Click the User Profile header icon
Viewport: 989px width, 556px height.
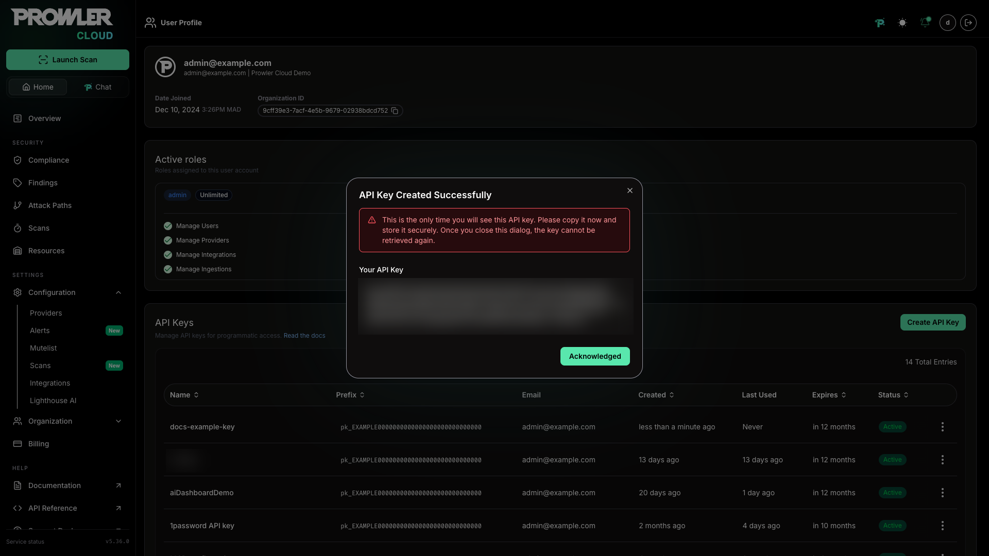click(x=150, y=23)
